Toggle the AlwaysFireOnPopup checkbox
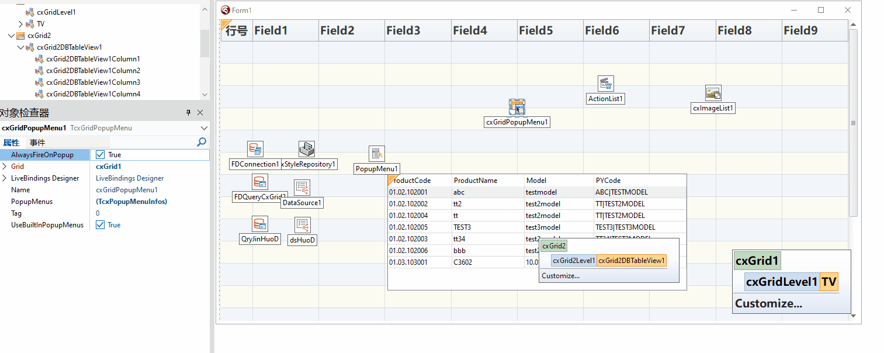This screenshot has width=884, height=353. [x=100, y=155]
